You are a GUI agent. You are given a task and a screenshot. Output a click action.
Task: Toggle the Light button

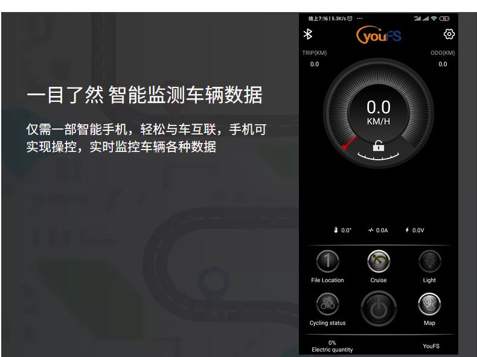point(429,261)
